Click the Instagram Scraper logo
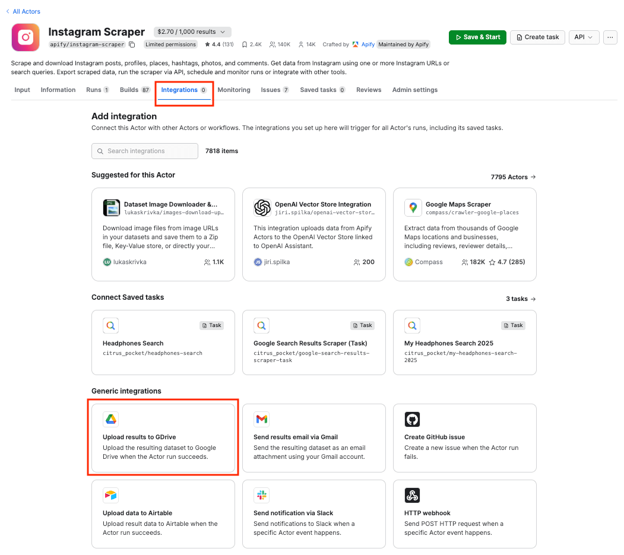The image size is (624, 555). [25, 37]
